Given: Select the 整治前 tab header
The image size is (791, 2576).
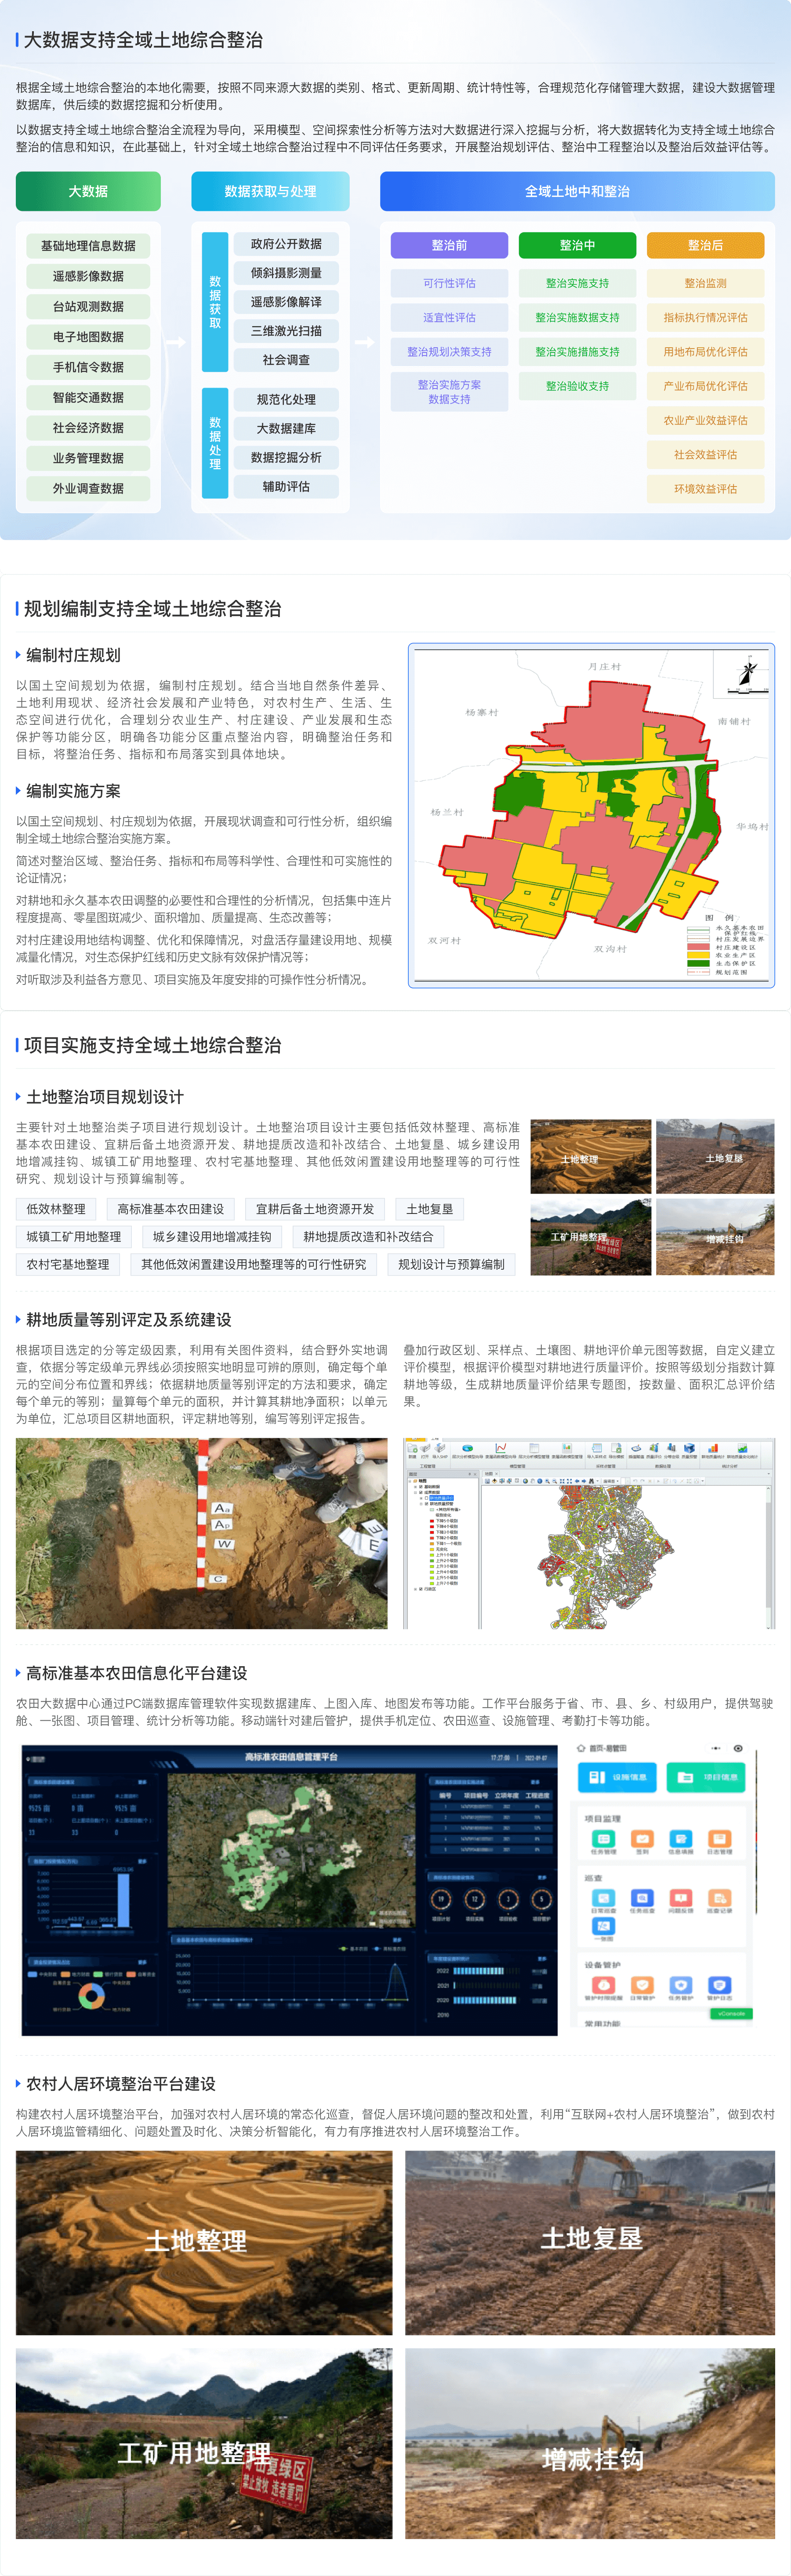Looking at the screenshot, I should [x=449, y=245].
